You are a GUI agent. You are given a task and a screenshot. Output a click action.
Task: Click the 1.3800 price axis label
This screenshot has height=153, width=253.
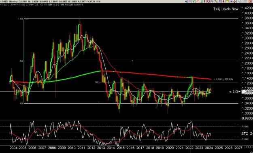(247, 18)
